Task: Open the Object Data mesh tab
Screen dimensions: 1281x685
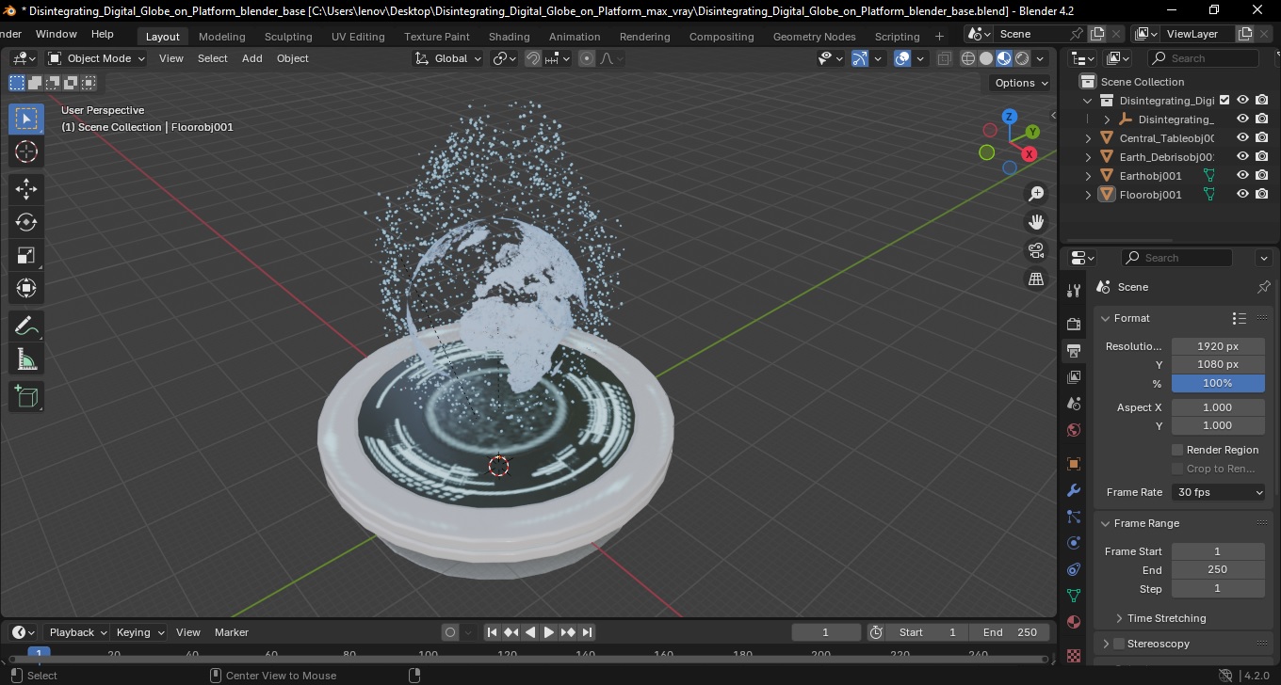Action: (1073, 596)
